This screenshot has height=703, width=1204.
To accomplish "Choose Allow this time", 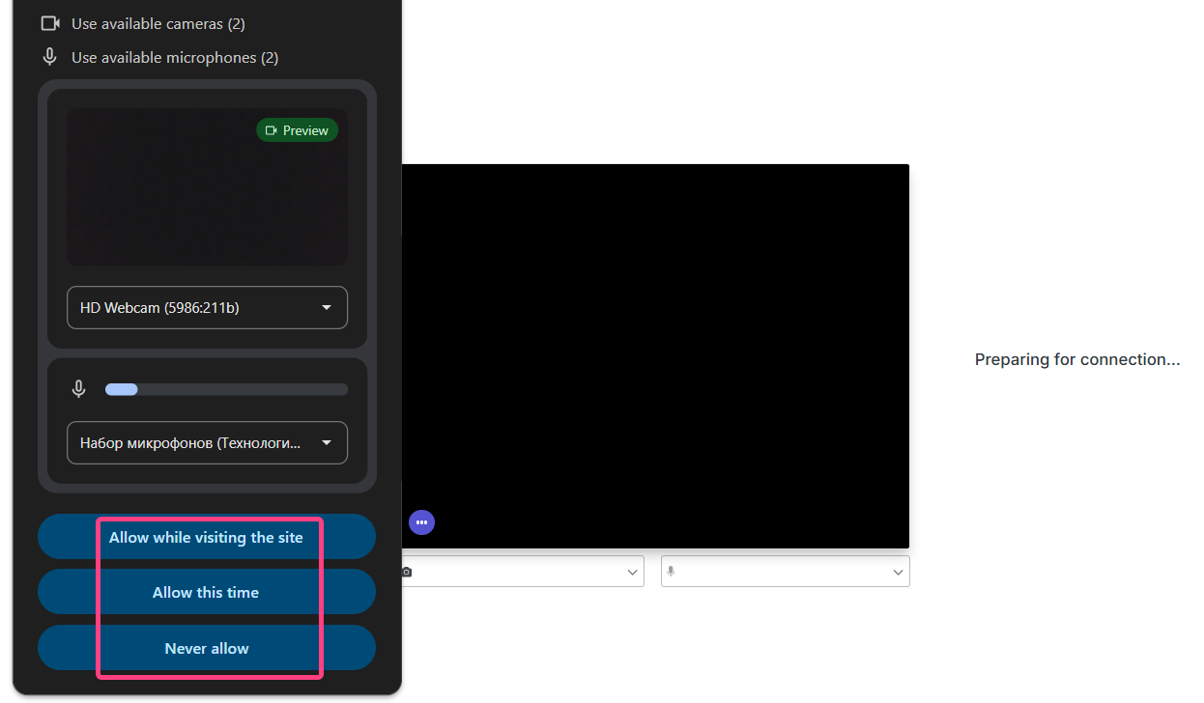I will point(206,593).
